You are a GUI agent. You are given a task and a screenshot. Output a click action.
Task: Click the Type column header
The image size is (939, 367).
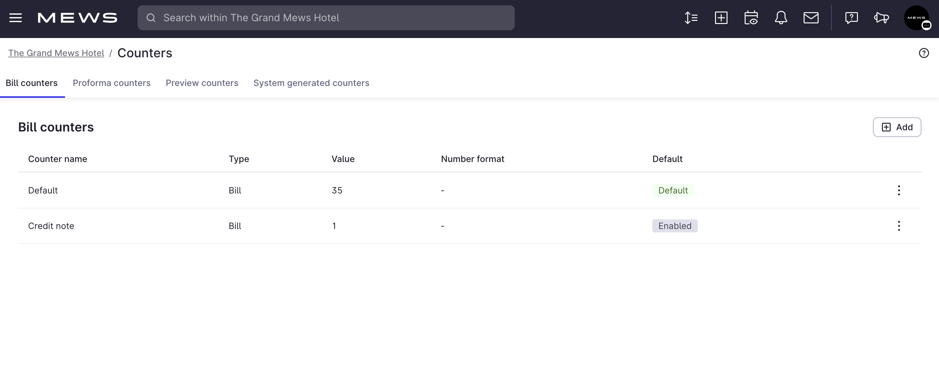tap(239, 159)
